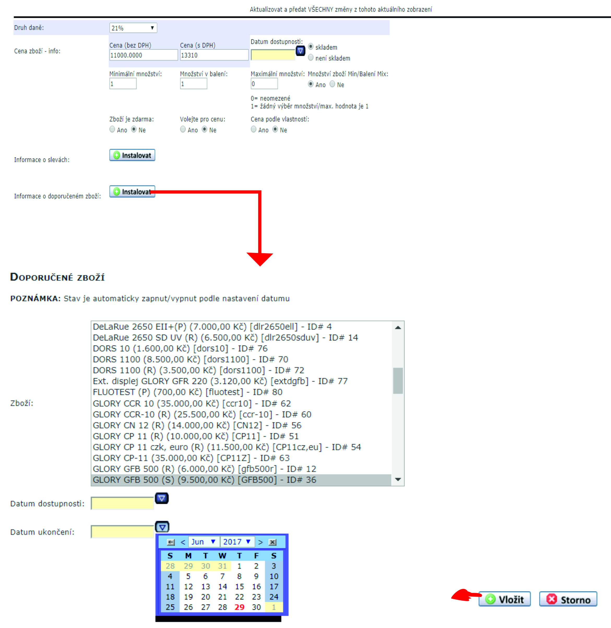Open the Jun month dropdown in calendar
Screen dimensions: 611x628
pyautogui.click(x=204, y=542)
